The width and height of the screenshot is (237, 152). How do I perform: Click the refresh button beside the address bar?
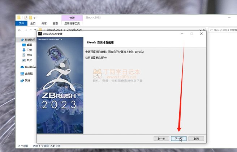pyautogui.click(x=204, y=30)
